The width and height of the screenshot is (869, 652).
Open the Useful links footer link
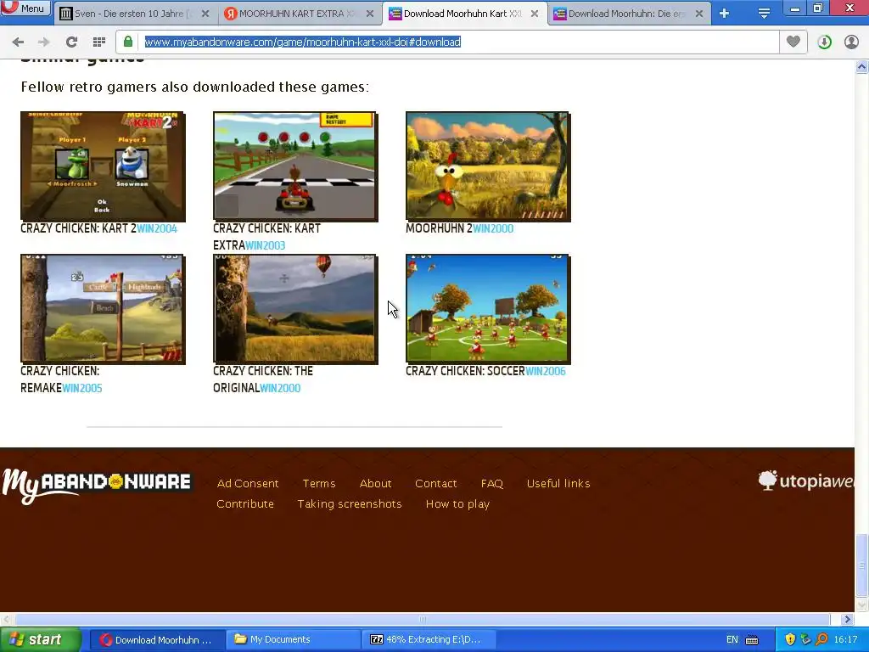558,483
